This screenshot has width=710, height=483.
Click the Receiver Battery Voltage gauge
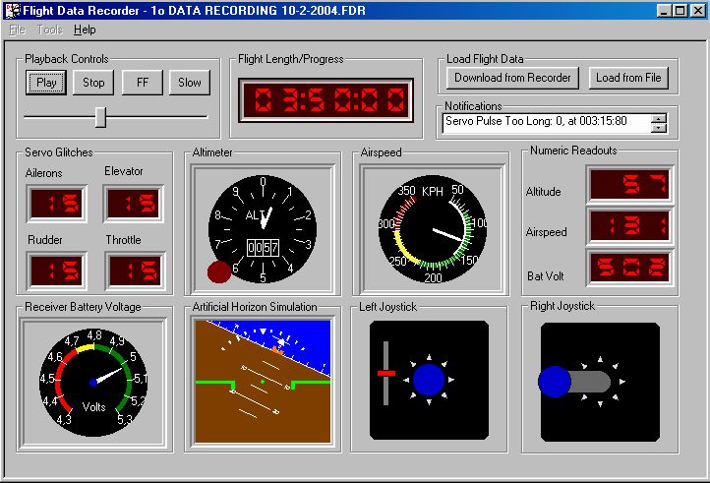coord(93,380)
